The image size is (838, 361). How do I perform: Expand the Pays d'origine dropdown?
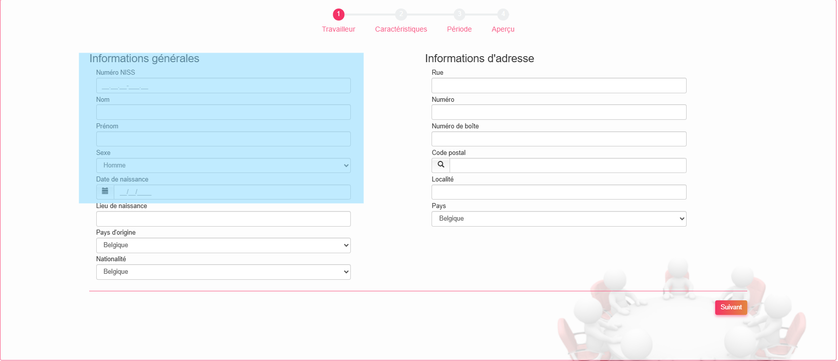click(223, 245)
